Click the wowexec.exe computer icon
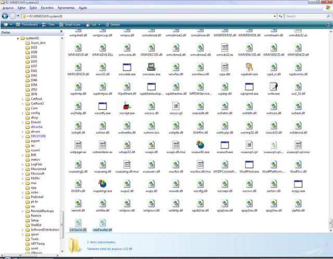 151,67
